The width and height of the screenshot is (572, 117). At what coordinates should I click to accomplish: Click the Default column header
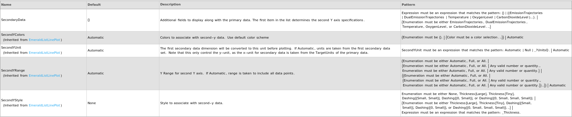point(94,5)
